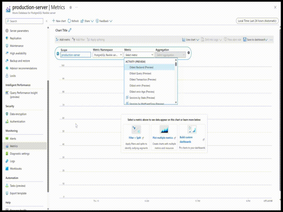Image resolution: width=283 pixels, height=212 pixels.
Task: Favorite the page with star icon
Action: pos(70,7)
